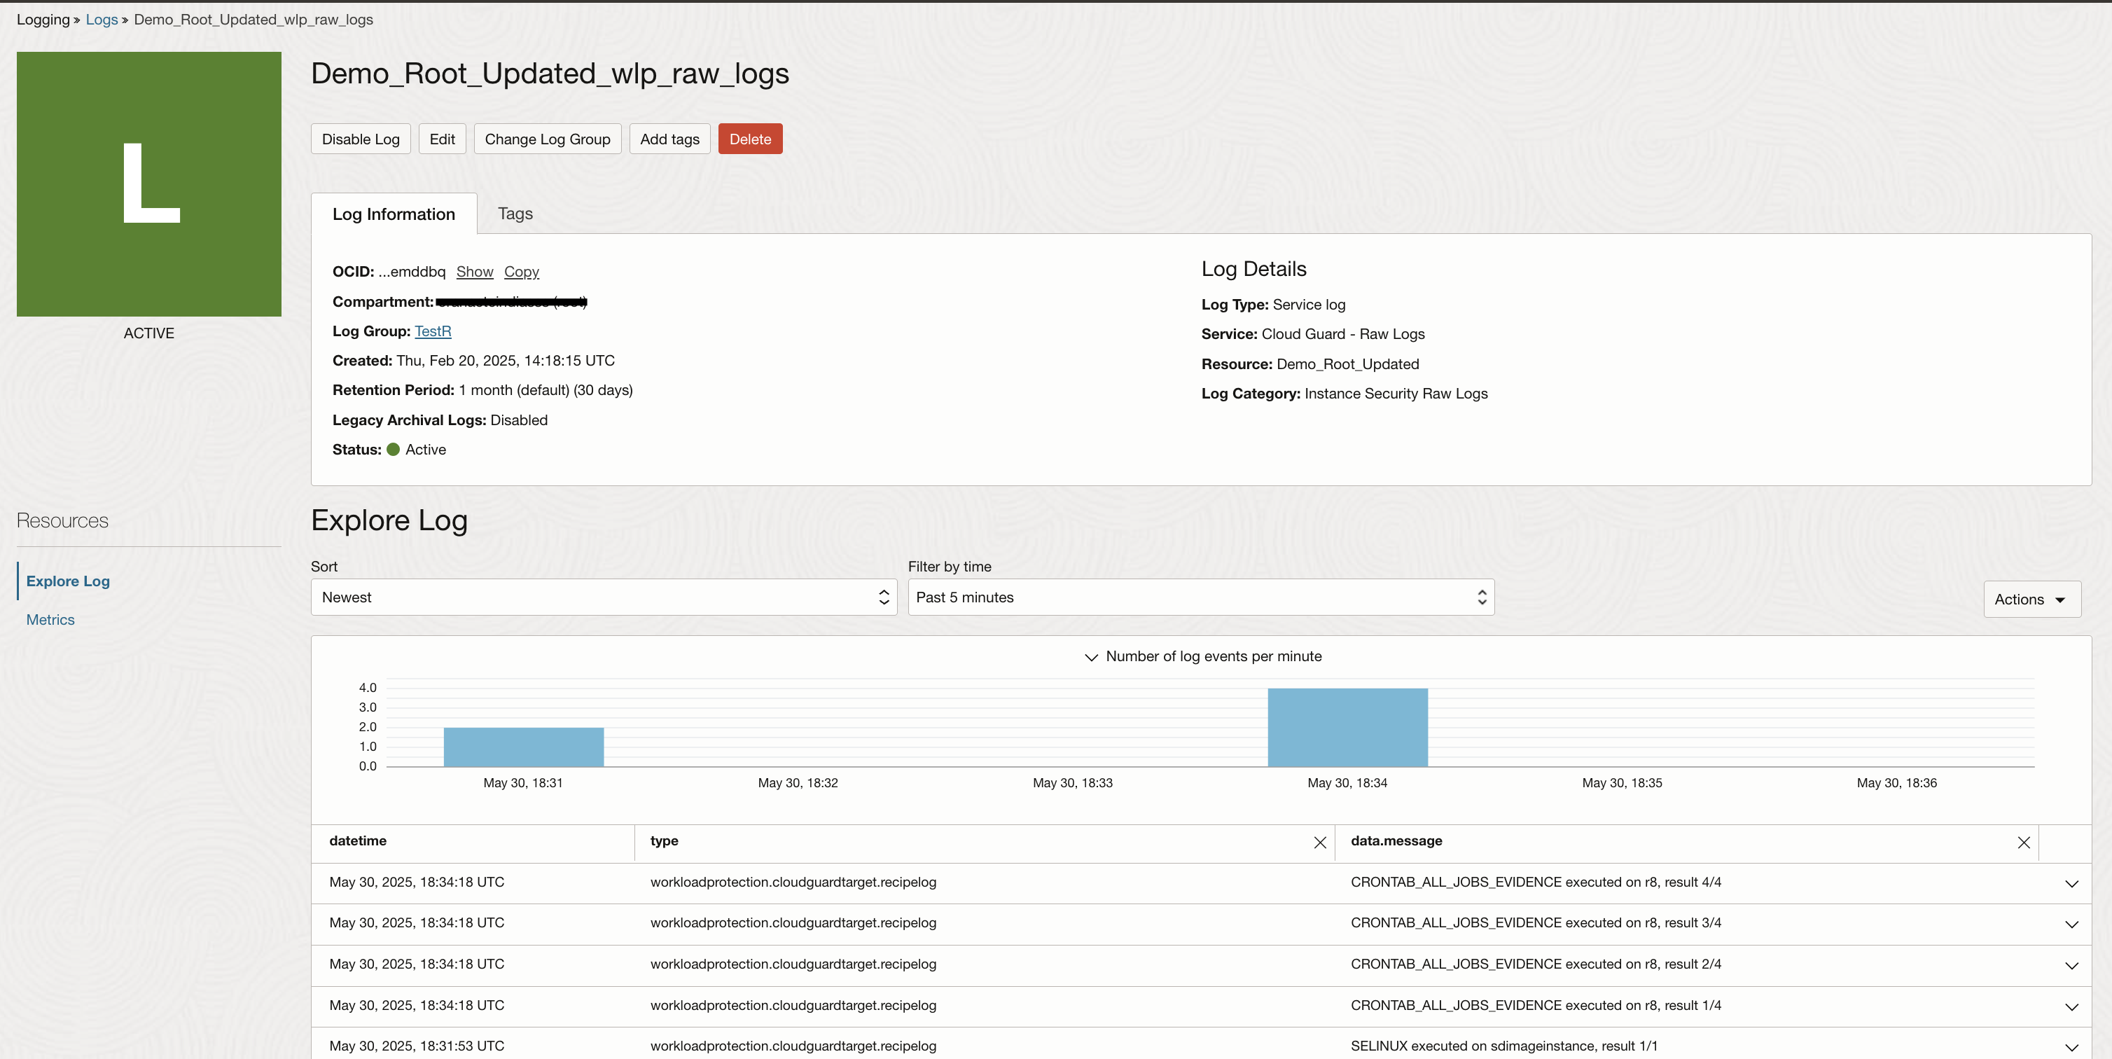This screenshot has width=2112, height=1059.
Task: Open the Actions dropdown menu
Action: tap(2031, 600)
